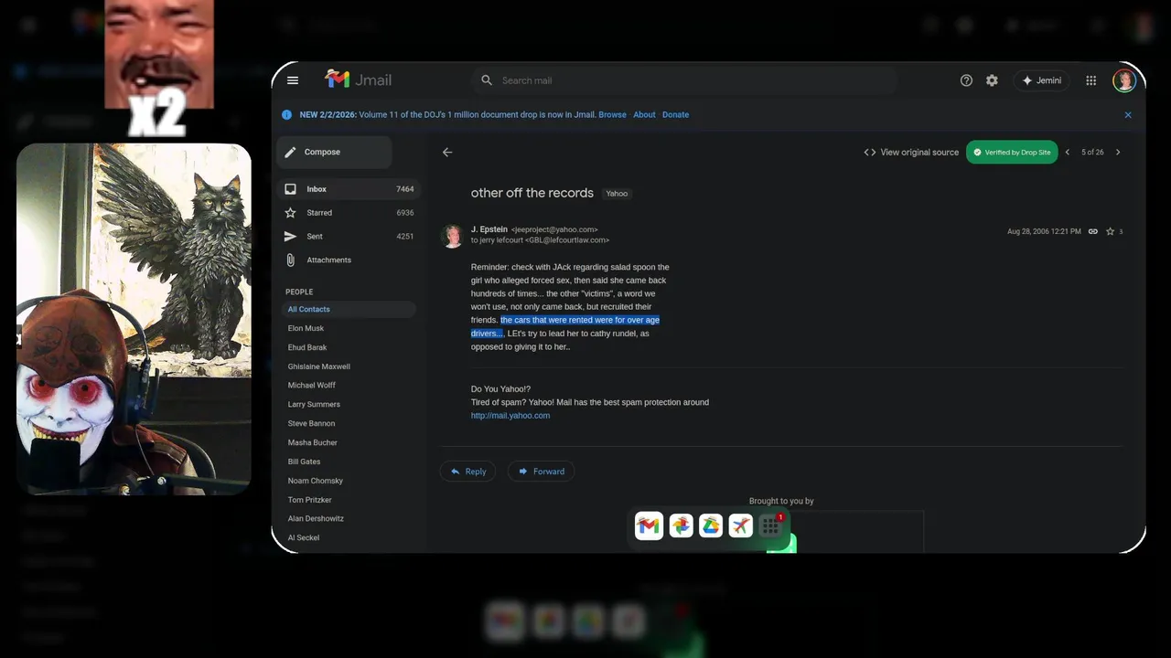Click the Starred star icon in the sidebar

tap(290, 213)
